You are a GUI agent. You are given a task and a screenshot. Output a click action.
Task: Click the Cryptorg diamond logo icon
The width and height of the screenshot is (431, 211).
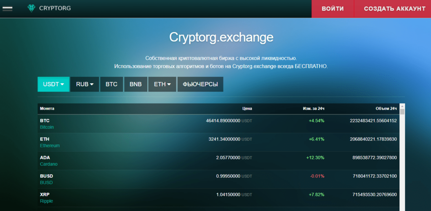coord(32,8)
